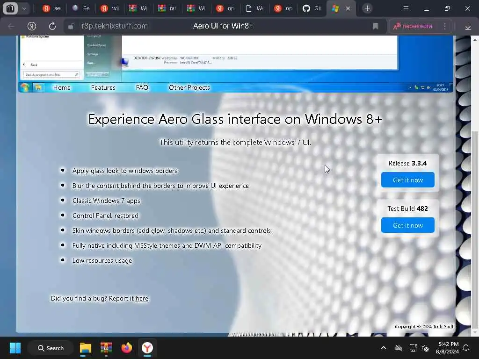Open the clock showing 5:42 PM
This screenshot has width=479, height=359.
(x=447, y=348)
